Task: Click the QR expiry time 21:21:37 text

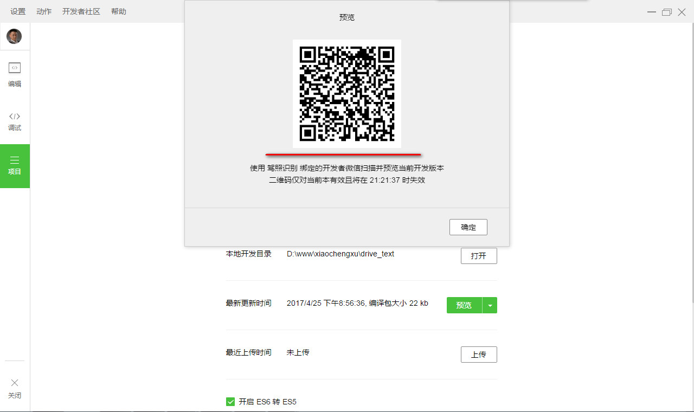Action: click(x=385, y=180)
